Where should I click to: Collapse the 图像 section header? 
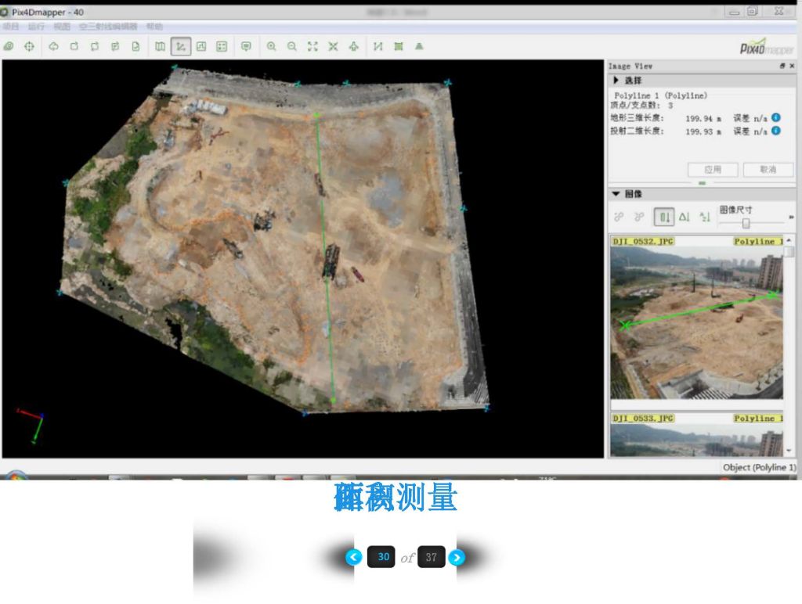[616, 194]
